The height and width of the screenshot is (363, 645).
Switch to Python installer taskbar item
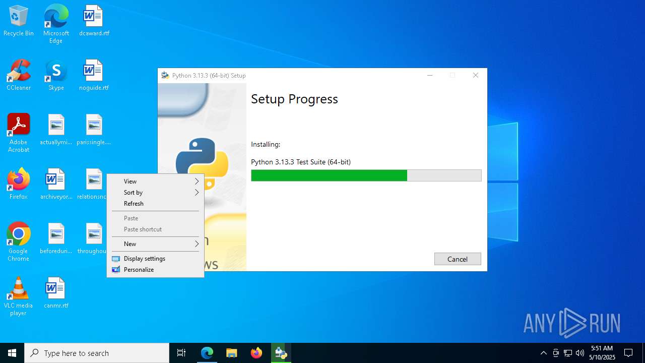click(281, 353)
